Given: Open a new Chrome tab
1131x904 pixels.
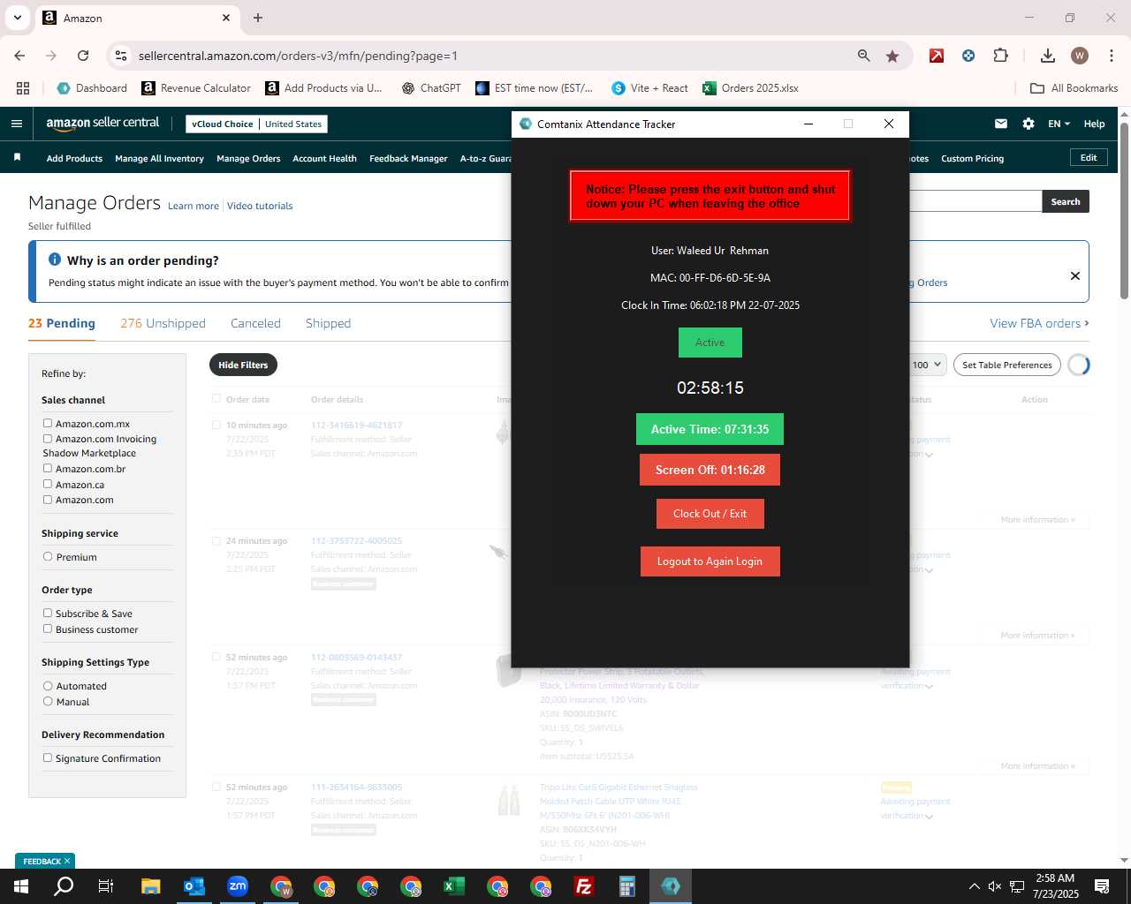Looking at the screenshot, I should click(x=258, y=18).
